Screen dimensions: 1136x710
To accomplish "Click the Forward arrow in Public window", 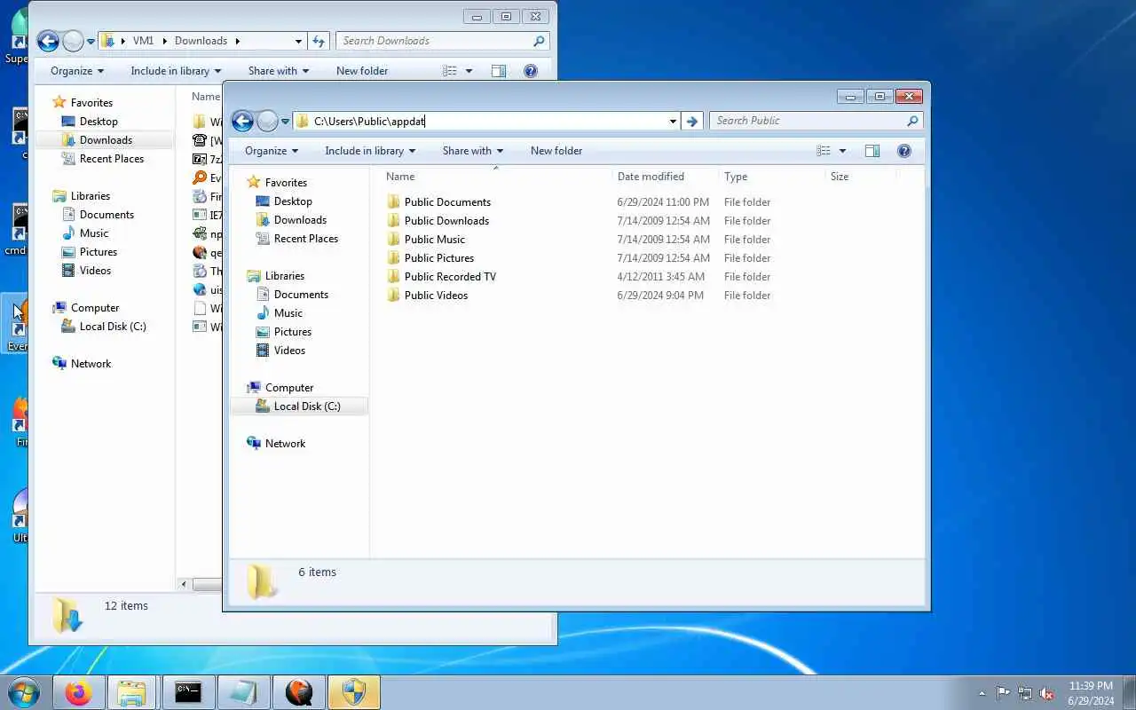I will pyautogui.click(x=267, y=122).
